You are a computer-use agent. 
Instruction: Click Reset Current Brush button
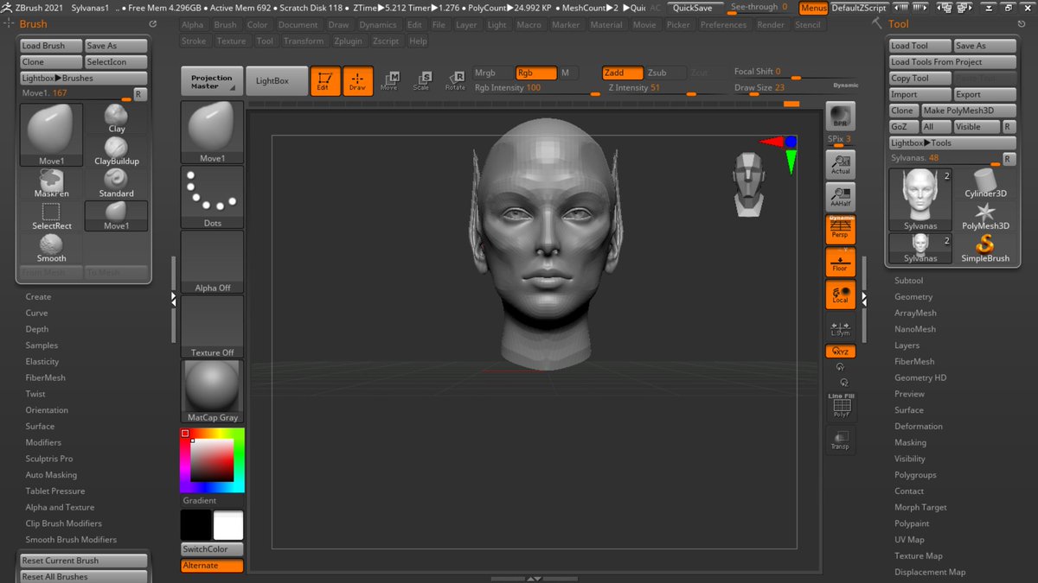(84, 561)
